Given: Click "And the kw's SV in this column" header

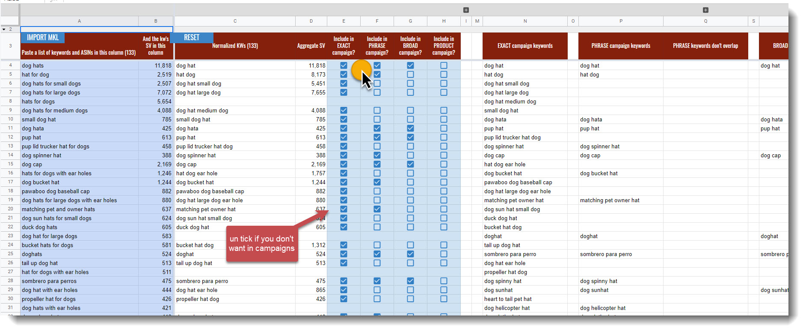Looking at the screenshot, I should click(x=156, y=46).
